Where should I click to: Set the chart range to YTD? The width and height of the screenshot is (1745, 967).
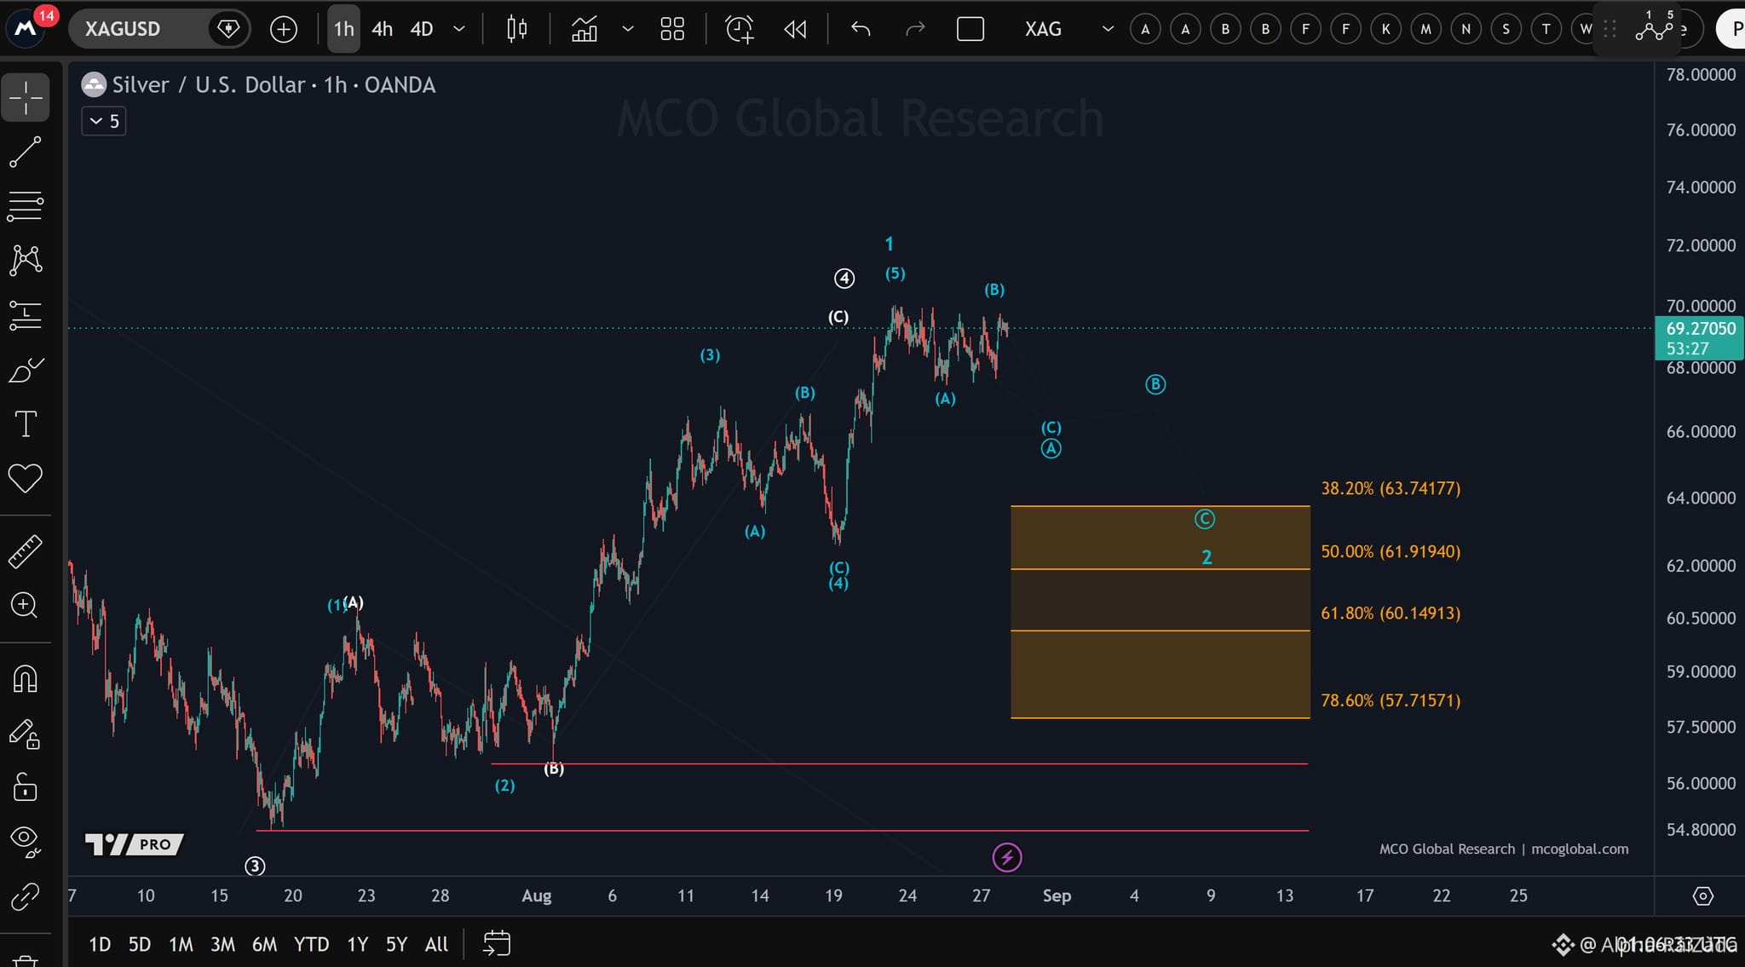coord(311,944)
